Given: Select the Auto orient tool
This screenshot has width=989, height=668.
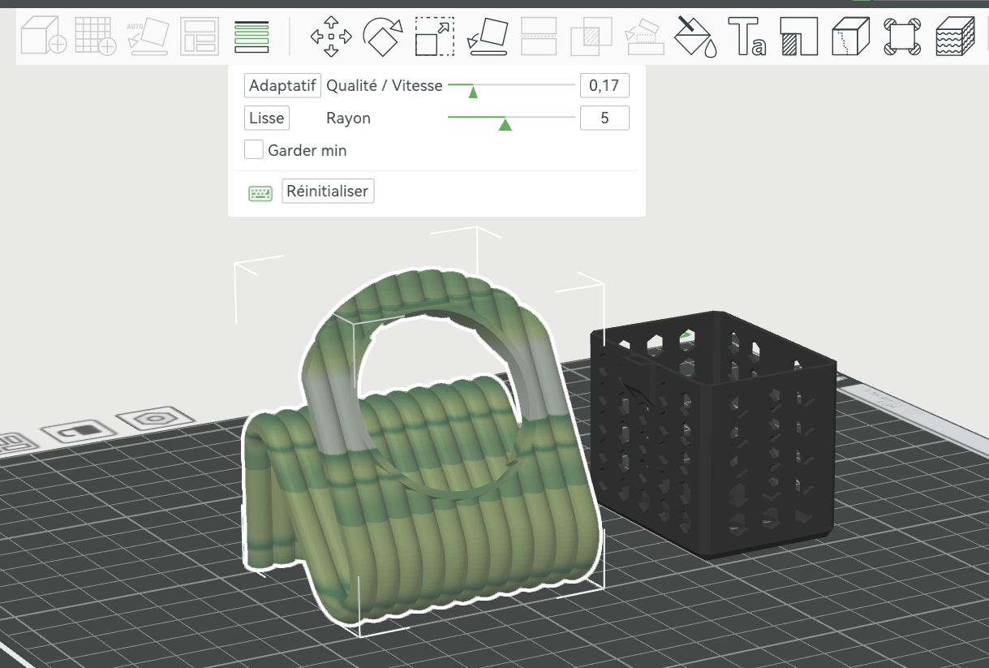Looking at the screenshot, I should (148, 37).
